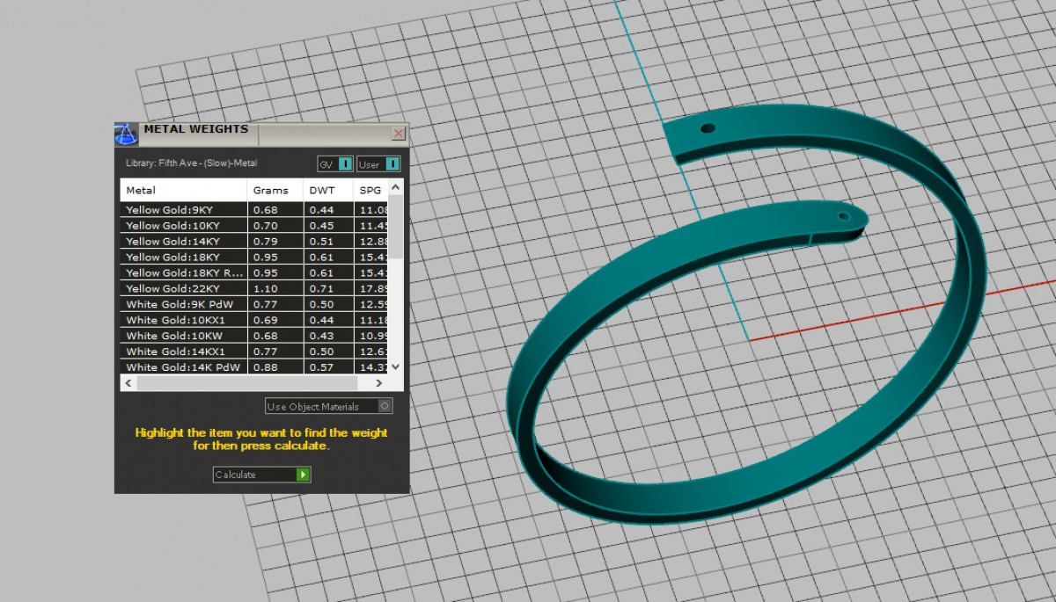This screenshot has width=1056, height=602.
Task: Click the DWT column header
Action: coord(327,190)
